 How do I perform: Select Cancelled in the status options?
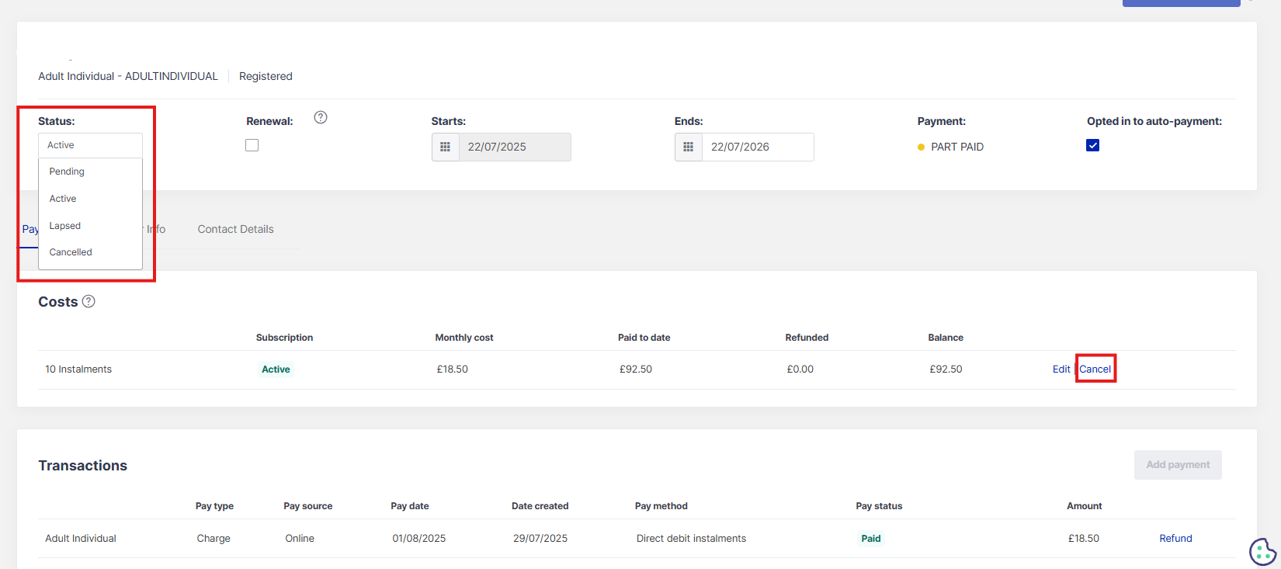coord(71,252)
